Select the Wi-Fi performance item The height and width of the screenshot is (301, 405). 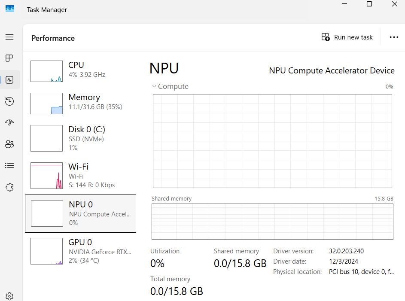pyautogui.click(x=80, y=175)
